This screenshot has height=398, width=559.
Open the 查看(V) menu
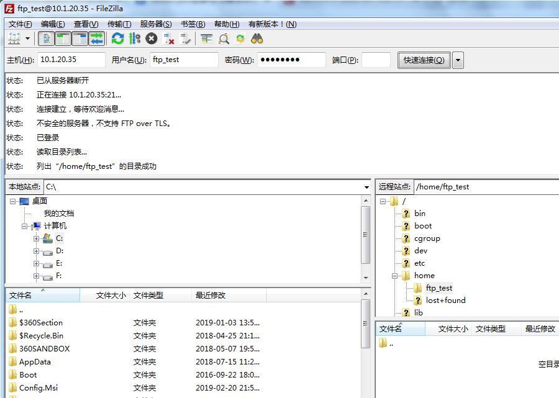point(86,24)
